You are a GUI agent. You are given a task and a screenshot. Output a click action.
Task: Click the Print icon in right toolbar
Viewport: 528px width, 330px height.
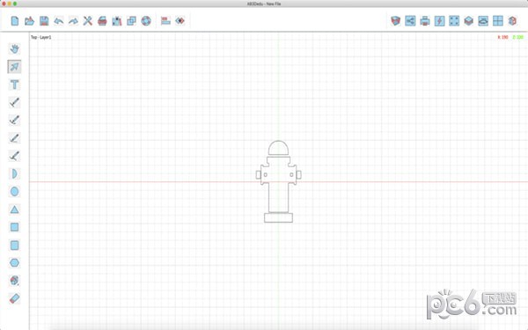(x=425, y=21)
